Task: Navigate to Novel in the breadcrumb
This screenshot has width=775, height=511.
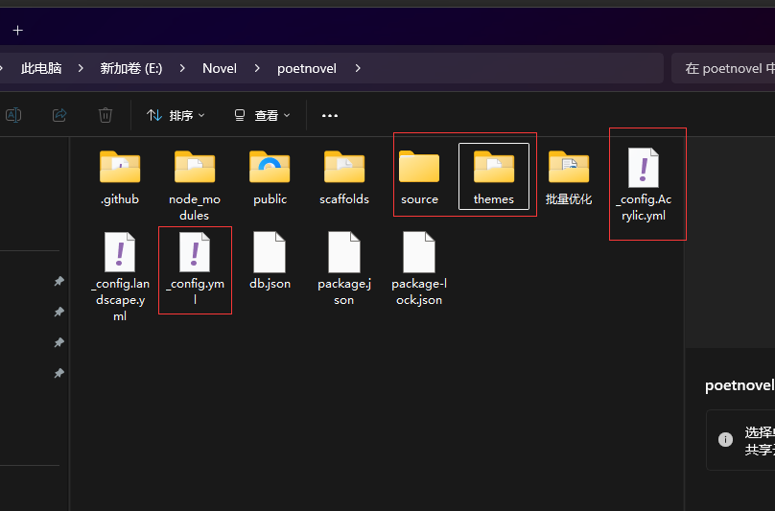Action: click(x=220, y=68)
